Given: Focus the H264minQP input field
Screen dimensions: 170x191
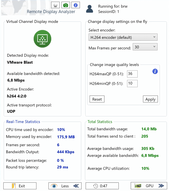Looking at the screenshot, I should [132, 83].
